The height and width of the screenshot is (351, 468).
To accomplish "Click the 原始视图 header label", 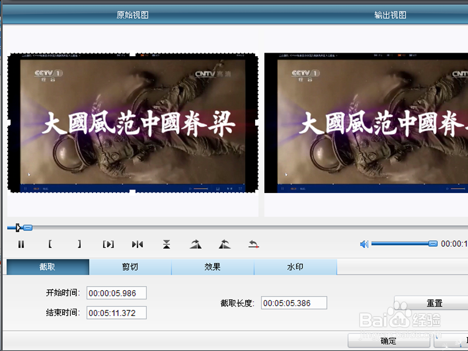I will coord(133,15).
